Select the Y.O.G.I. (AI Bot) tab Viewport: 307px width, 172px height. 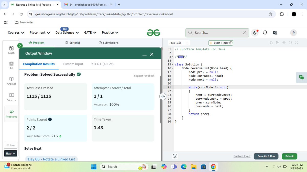[102, 64]
